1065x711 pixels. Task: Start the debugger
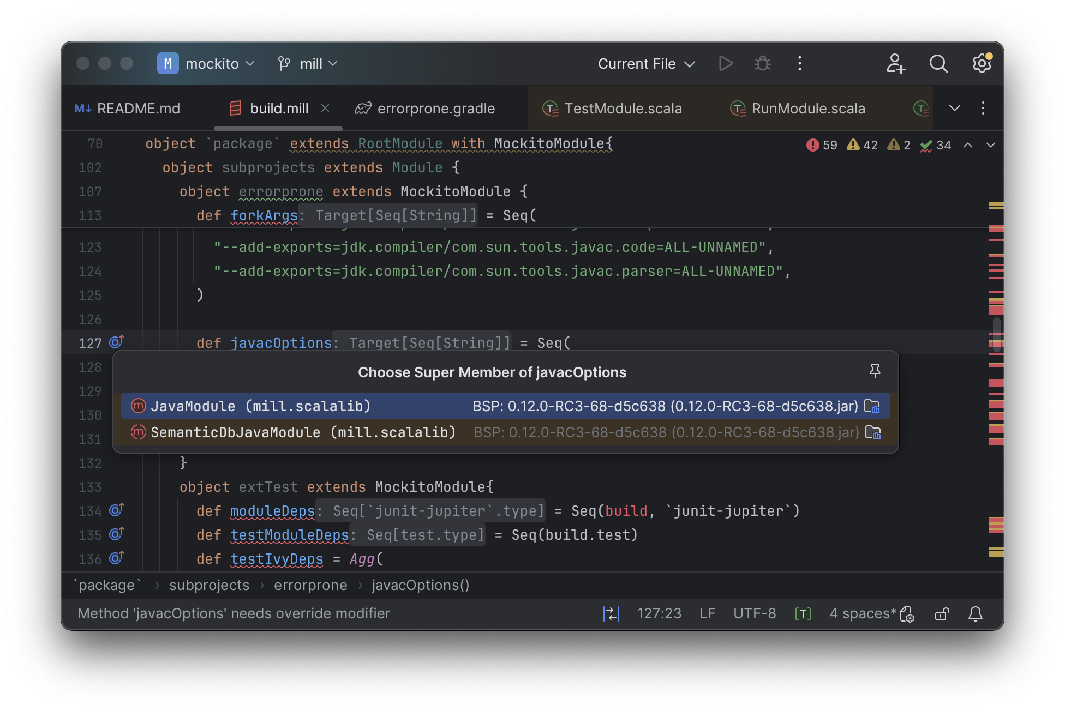click(x=762, y=63)
